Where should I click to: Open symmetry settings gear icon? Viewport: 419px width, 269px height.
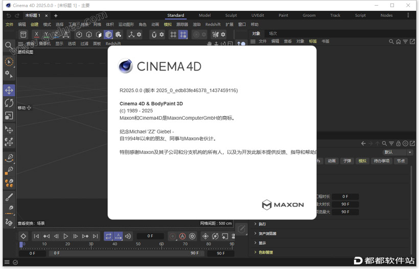point(223,34)
